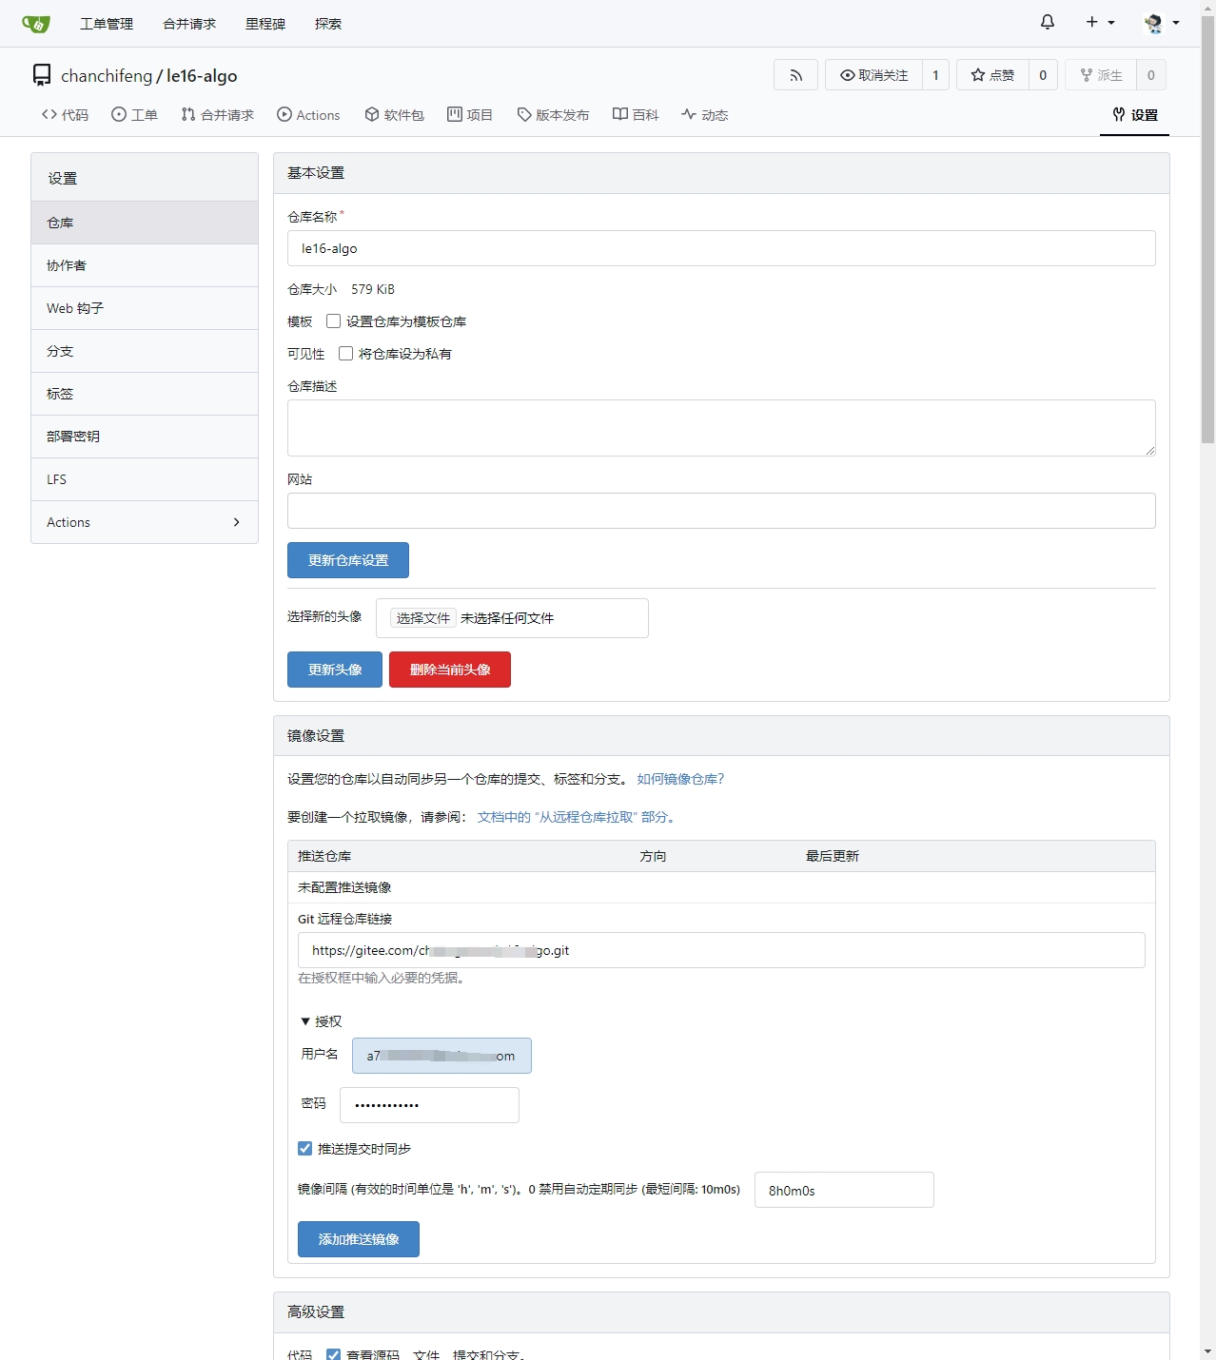Click the eye 取消关注 button
Screen dimensions: 1216x1360
[x=873, y=75]
